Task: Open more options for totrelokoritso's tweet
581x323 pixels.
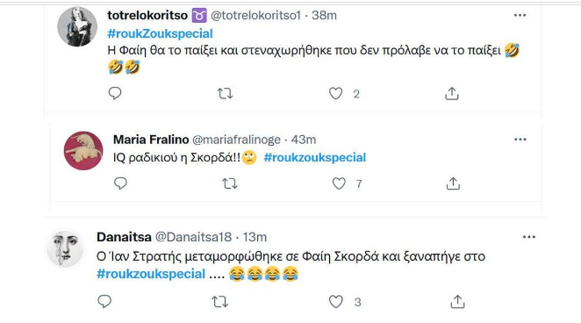Action: click(520, 15)
